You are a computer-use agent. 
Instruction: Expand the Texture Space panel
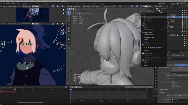164,90
